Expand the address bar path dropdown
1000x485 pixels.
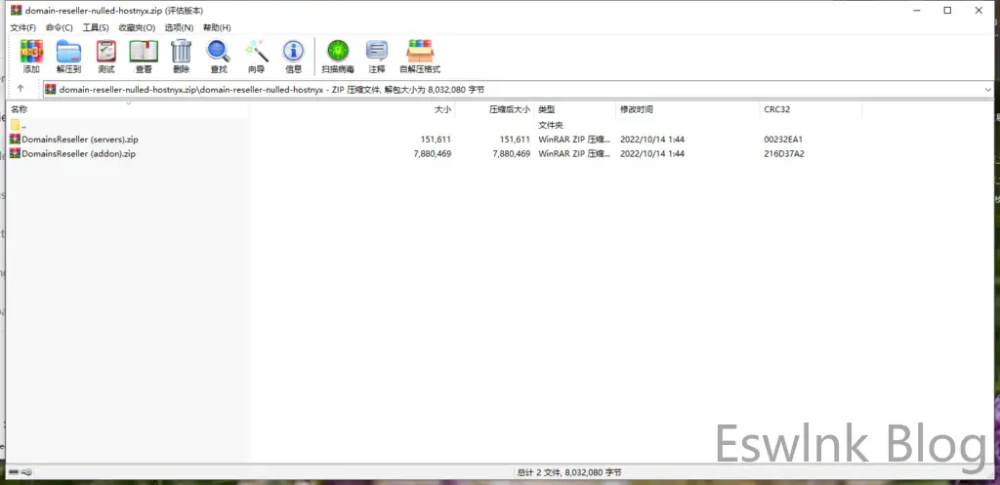point(988,90)
